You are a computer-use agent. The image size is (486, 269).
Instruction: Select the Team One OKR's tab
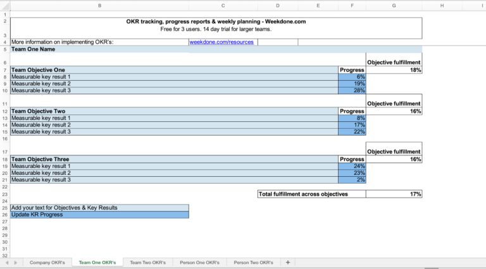point(97,263)
